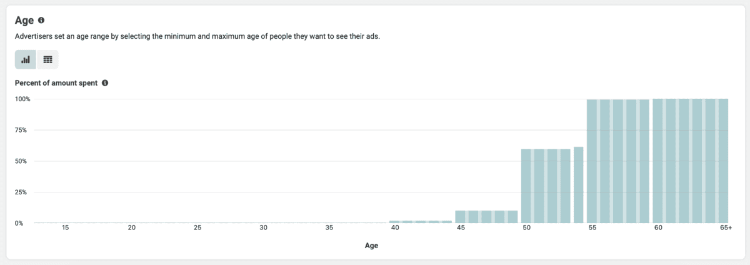Click the Percent of amount spent label

[x=56, y=83]
